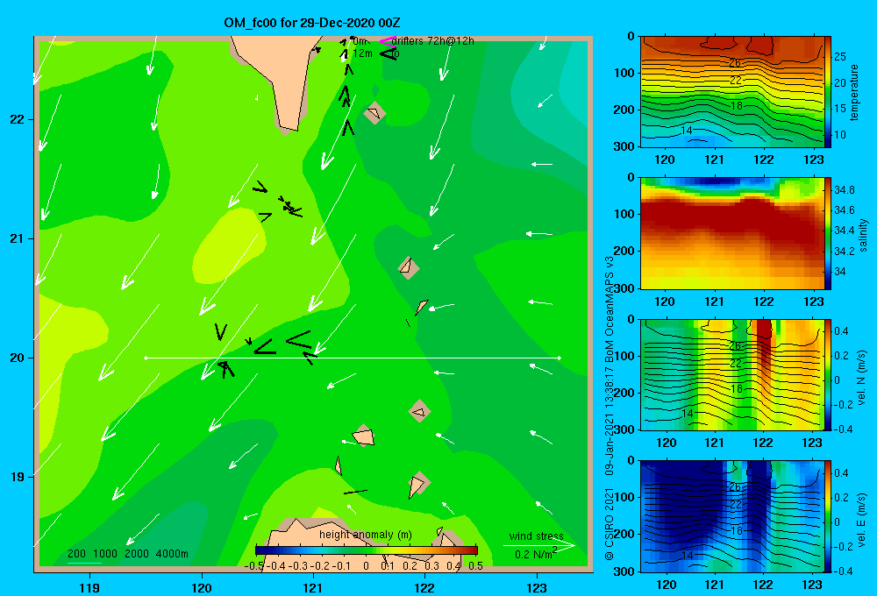Open the eastward velocity section plot

[731, 516]
